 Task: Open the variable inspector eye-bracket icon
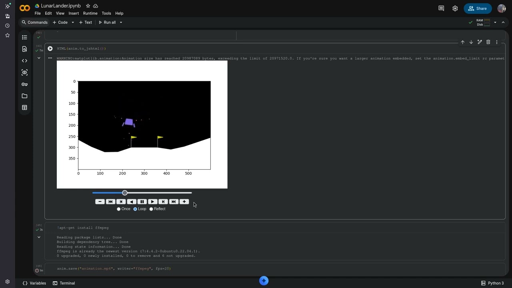tap(24, 72)
